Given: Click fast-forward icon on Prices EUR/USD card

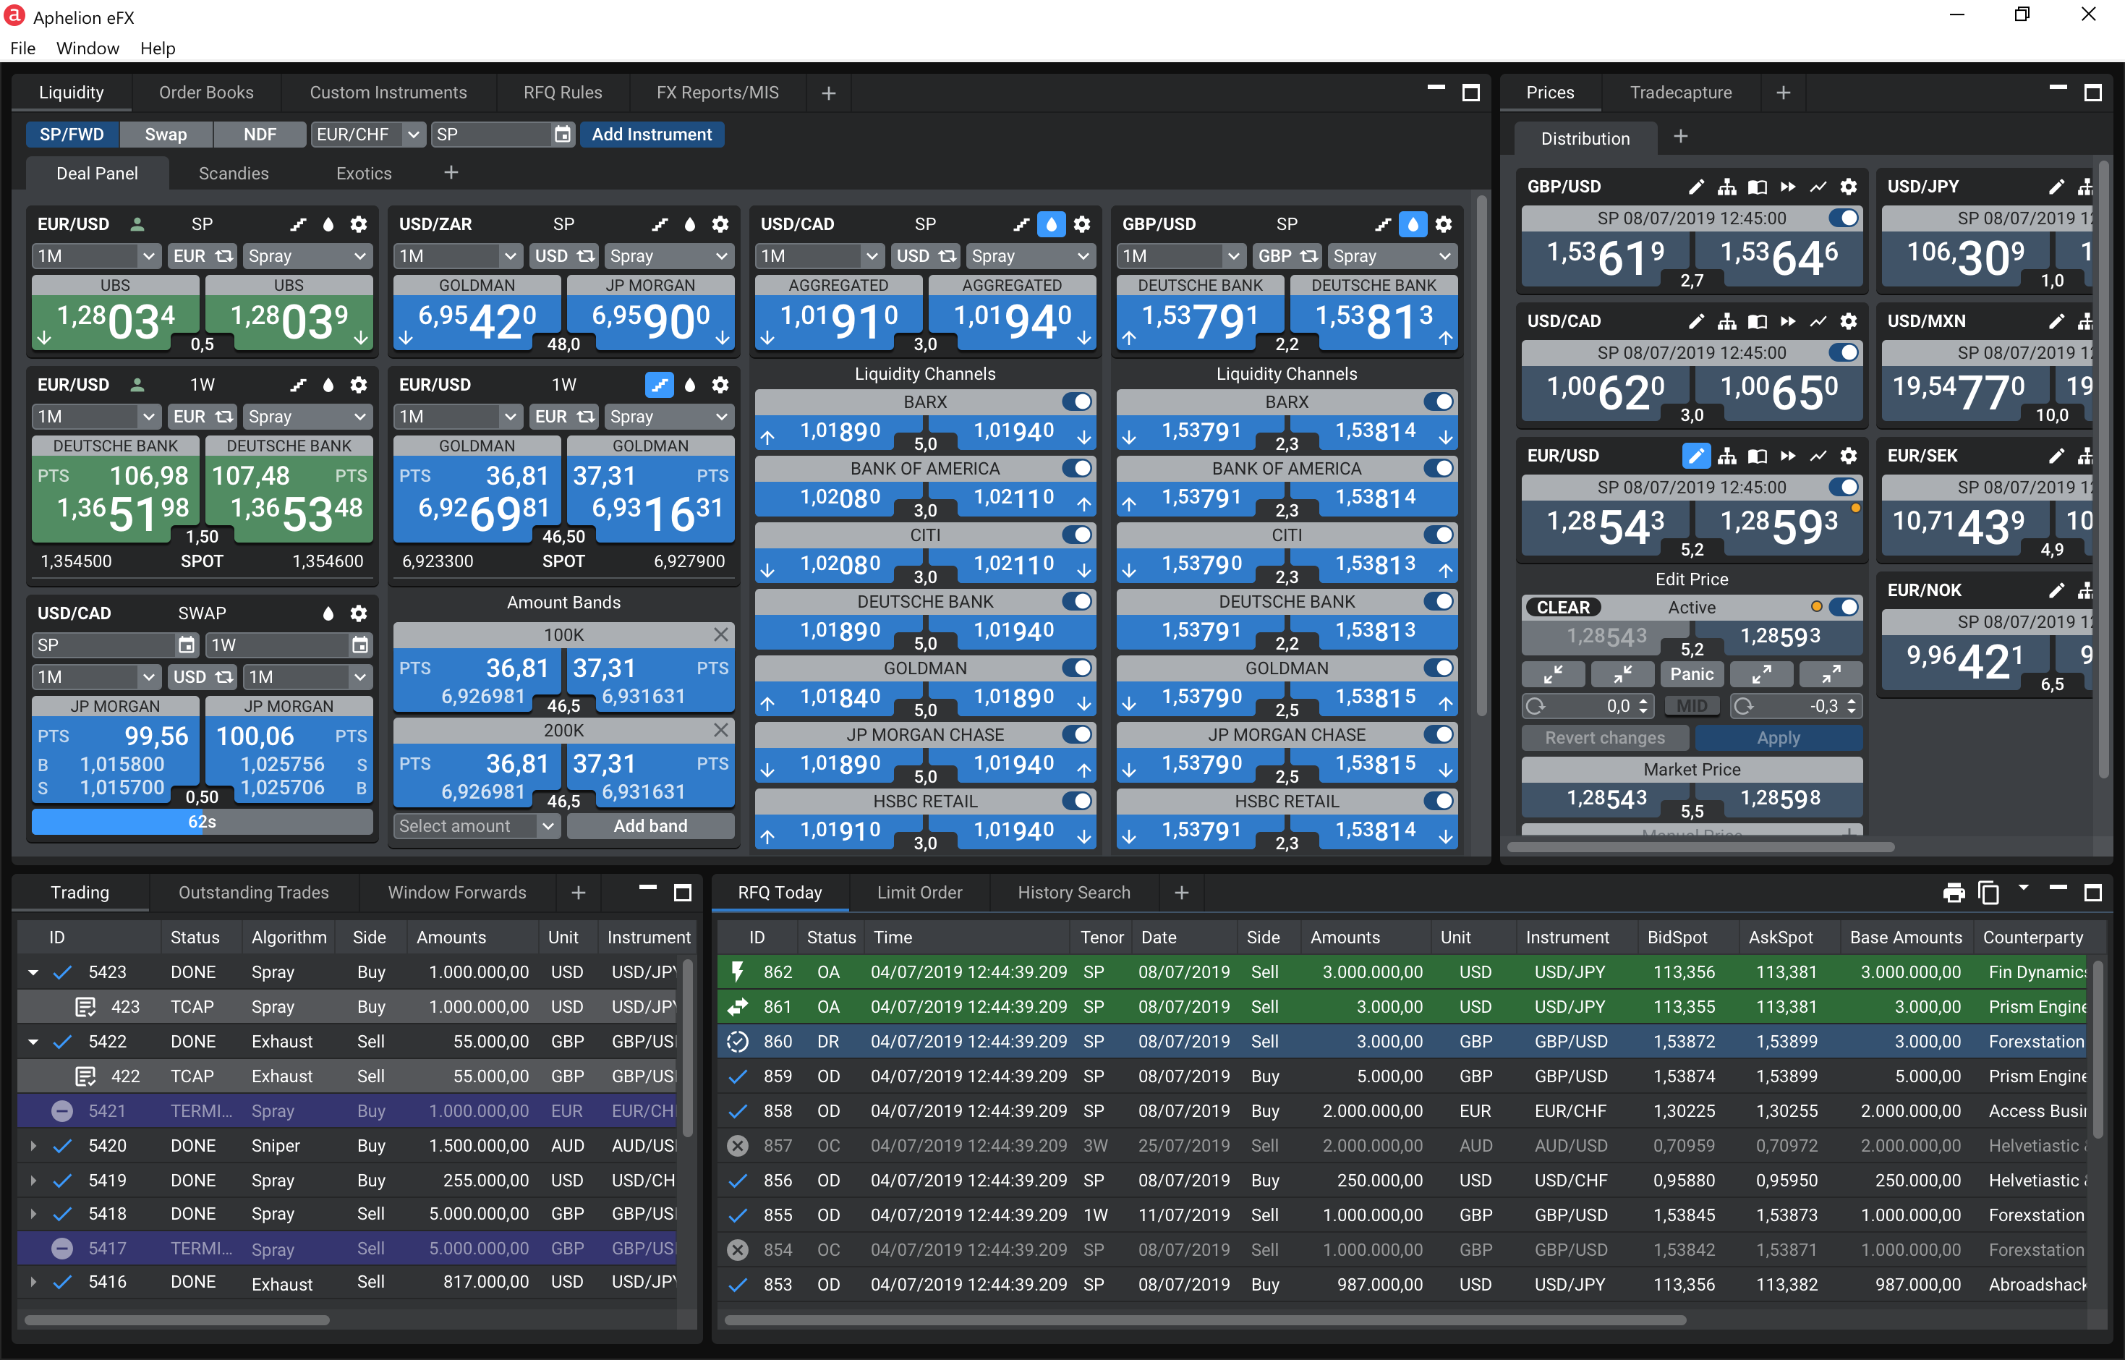Looking at the screenshot, I should point(1788,456).
